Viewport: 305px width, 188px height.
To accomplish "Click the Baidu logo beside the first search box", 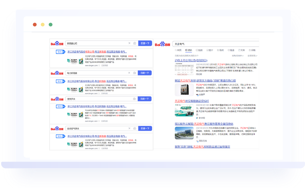I will pos(57,44).
